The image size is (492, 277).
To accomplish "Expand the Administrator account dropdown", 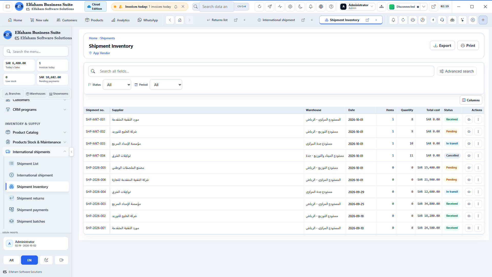I will click(x=357, y=7).
